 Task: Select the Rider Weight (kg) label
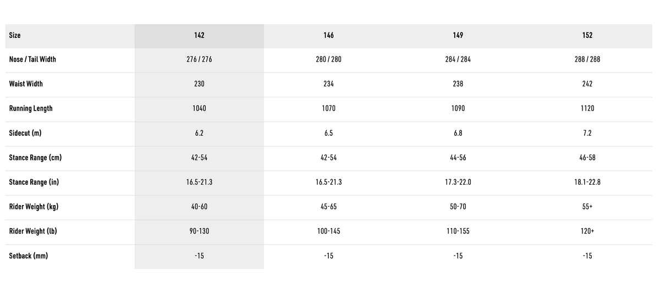tap(33, 207)
